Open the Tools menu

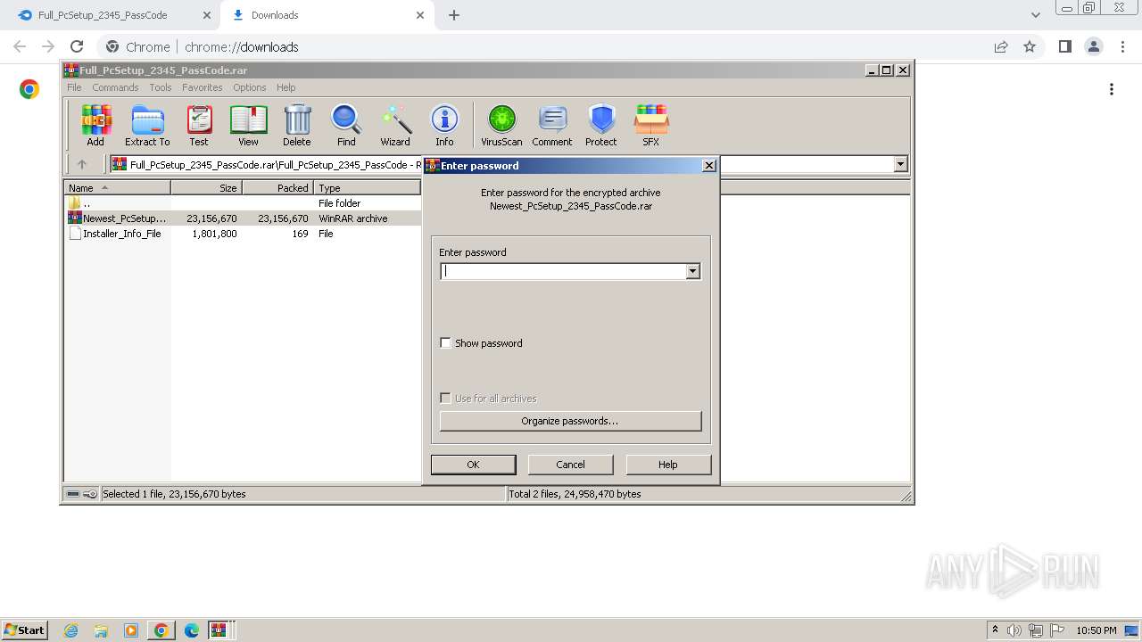click(x=161, y=87)
